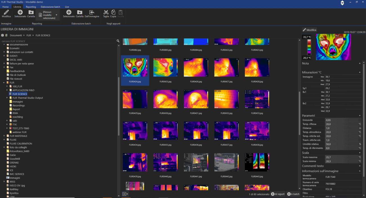This screenshot has width=366, height=198.
Task: Click the Cartella icon in Elaborazione batch group
Action: [x=80, y=12]
